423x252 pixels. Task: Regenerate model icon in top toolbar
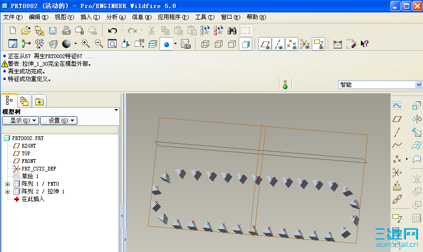coord(205,30)
